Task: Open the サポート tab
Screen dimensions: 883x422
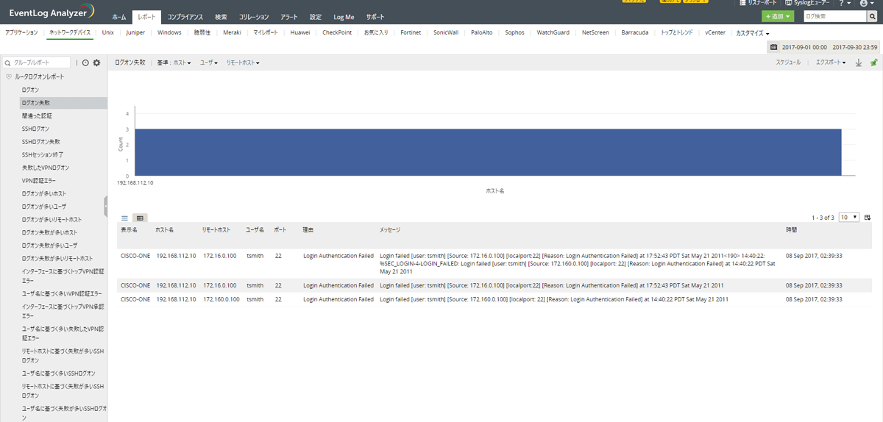Action: click(375, 16)
